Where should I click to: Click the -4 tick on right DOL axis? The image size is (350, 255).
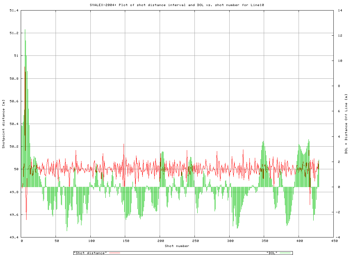click(x=340, y=237)
